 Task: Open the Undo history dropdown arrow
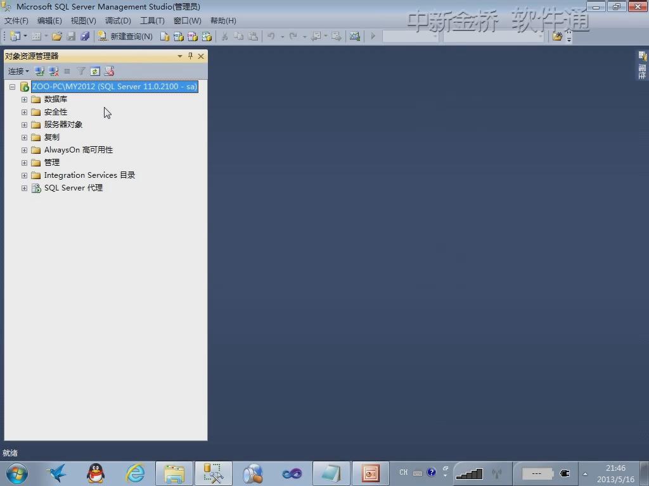click(x=282, y=37)
